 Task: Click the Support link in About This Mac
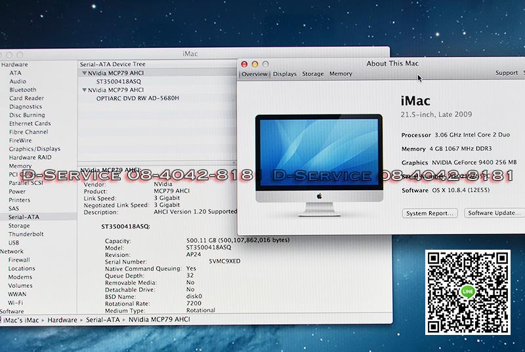click(506, 73)
